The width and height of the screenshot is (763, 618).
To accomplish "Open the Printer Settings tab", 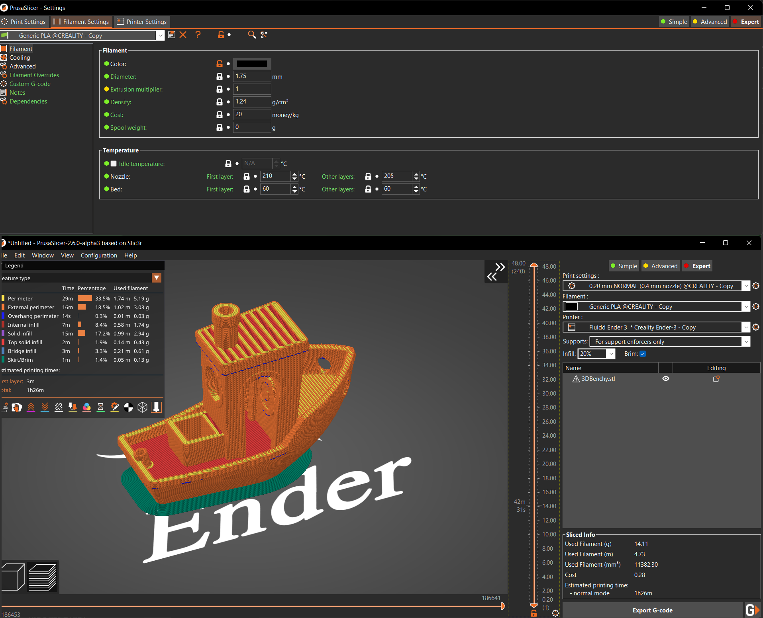I will [x=142, y=22].
